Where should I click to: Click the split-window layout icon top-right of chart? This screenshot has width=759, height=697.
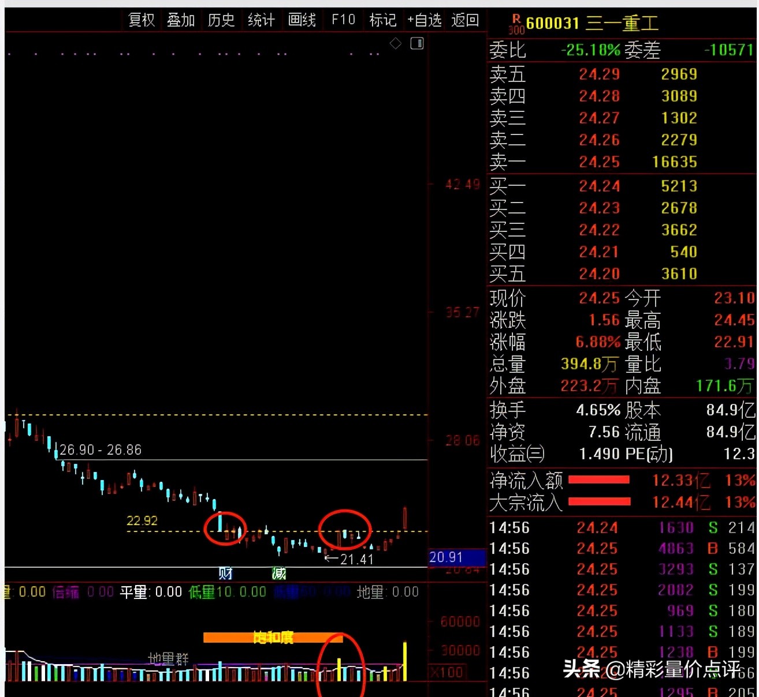pyautogui.click(x=416, y=43)
